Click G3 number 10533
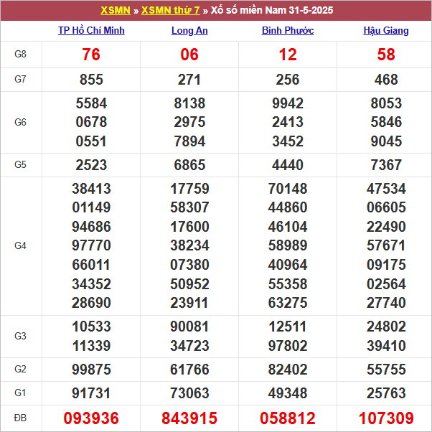 click(x=91, y=327)
